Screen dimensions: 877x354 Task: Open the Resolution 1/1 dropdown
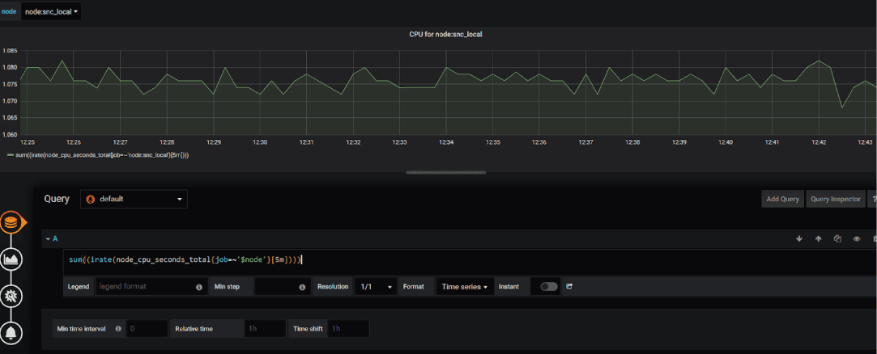(376, 286)
